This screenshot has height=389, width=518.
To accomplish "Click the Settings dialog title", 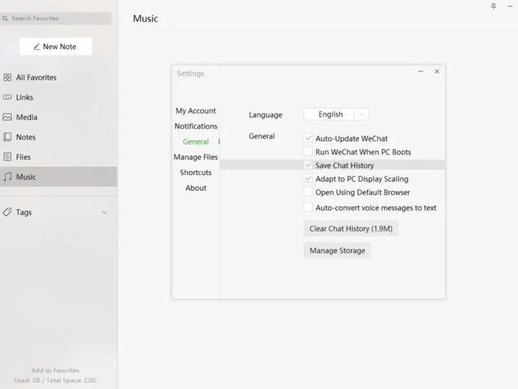I will coord(190,73).
